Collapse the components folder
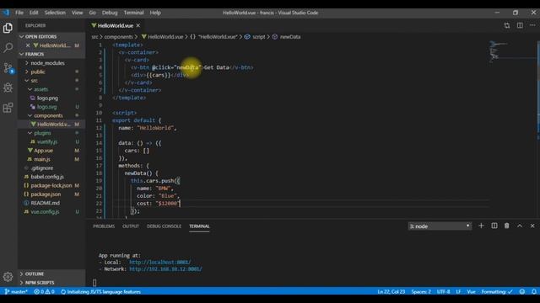This screenshot has height=303, width=540. pyautogui.click(x=48, y=115)
